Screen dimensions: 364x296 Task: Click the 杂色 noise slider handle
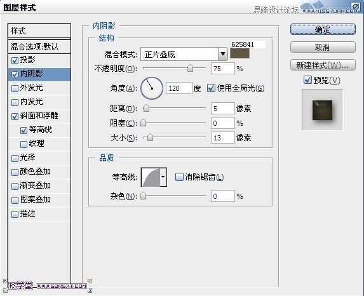tap(143, 196)
